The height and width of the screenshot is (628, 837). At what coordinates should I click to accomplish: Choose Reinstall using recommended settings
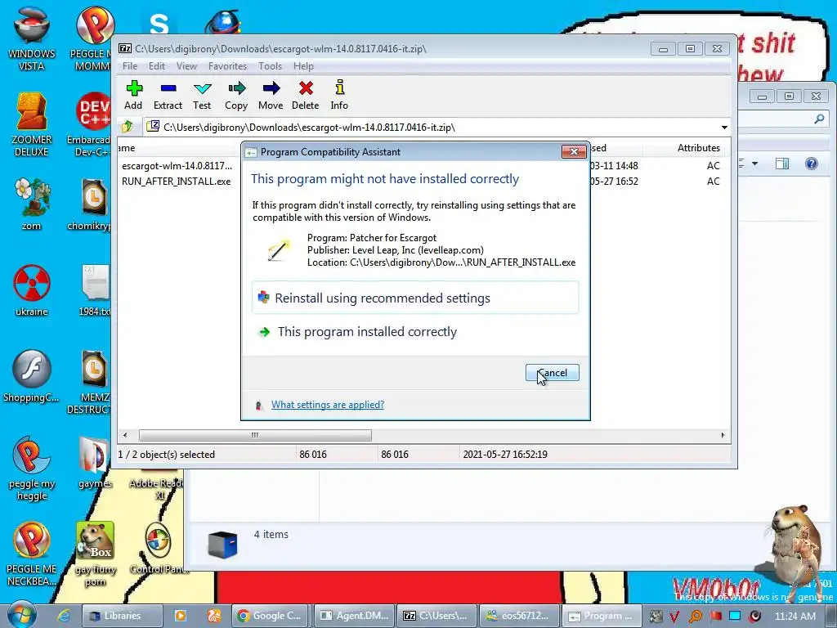point(415,298)
